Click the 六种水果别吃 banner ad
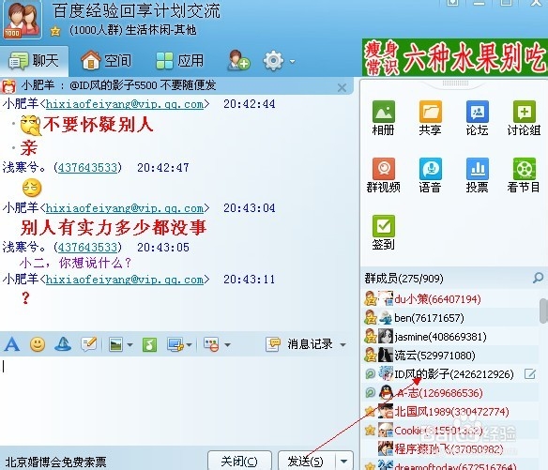Screen dimensions: 548x470 point(455,58)
